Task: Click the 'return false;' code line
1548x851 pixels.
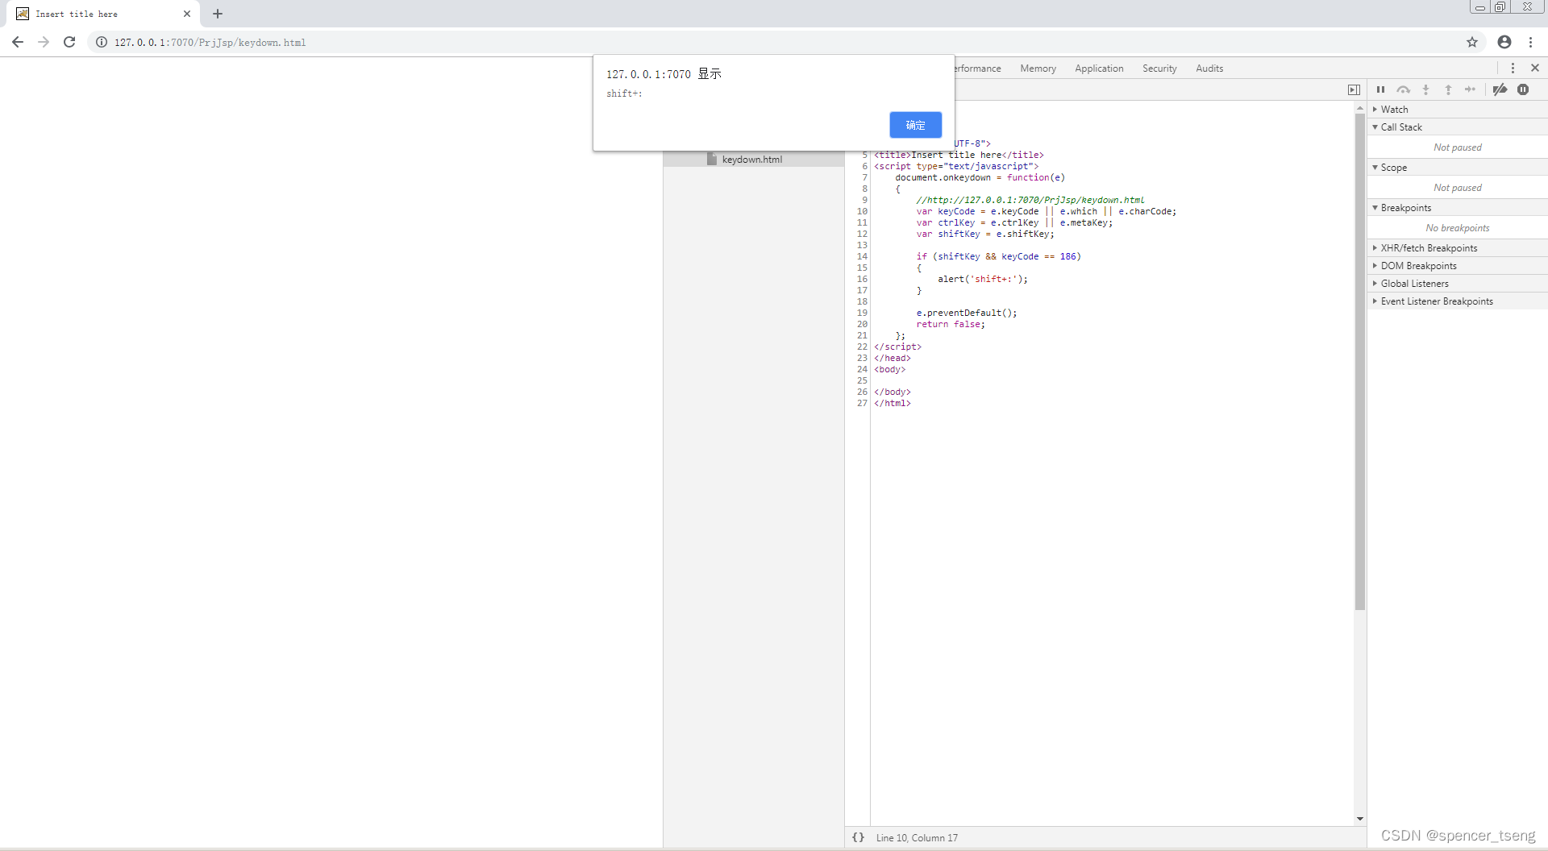Action: pos(951,324)
